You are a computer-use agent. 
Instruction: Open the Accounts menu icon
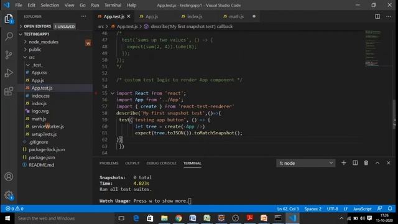(9, 177)
